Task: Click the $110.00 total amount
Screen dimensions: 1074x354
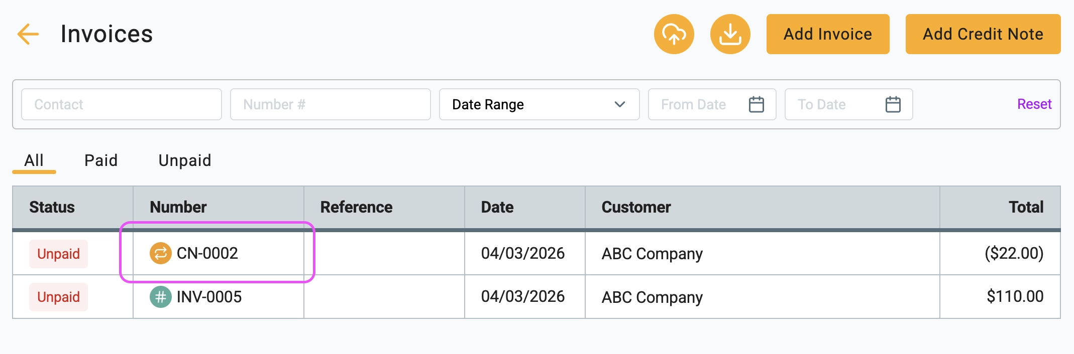Action: pyautogui.click(x=1015, y=296)
